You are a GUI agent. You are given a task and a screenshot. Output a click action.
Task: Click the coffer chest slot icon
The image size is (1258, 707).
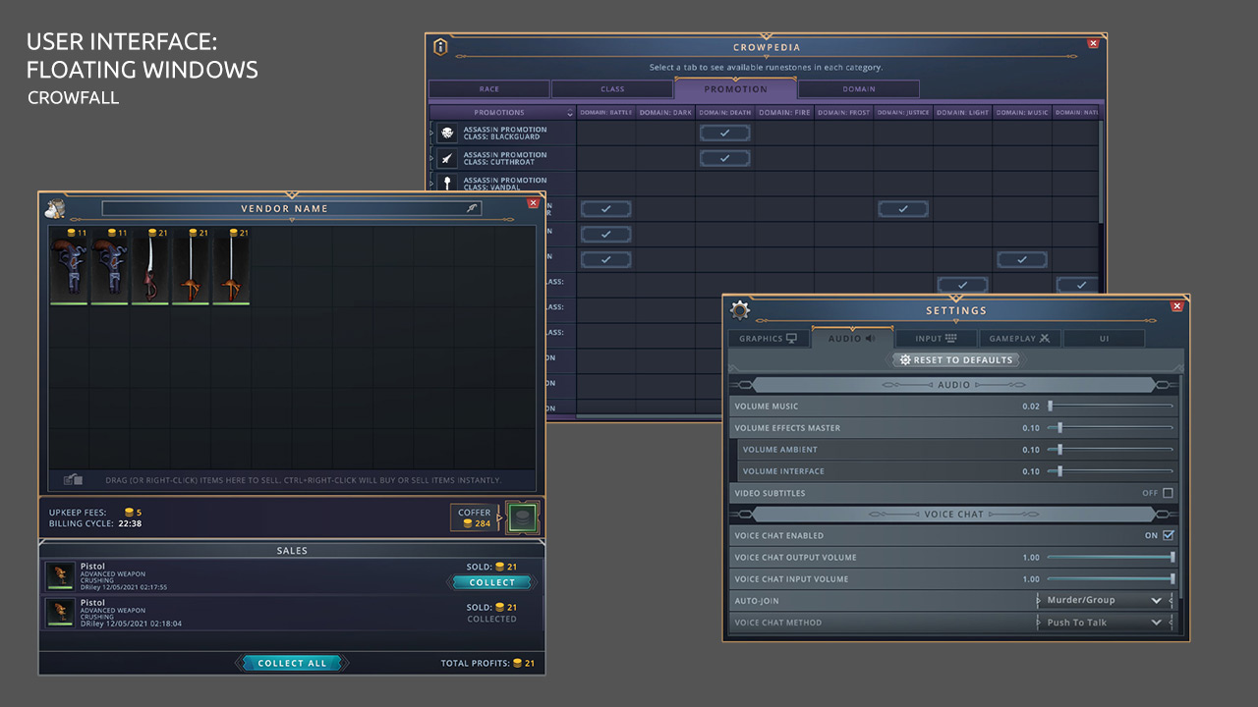pos(522,517)
